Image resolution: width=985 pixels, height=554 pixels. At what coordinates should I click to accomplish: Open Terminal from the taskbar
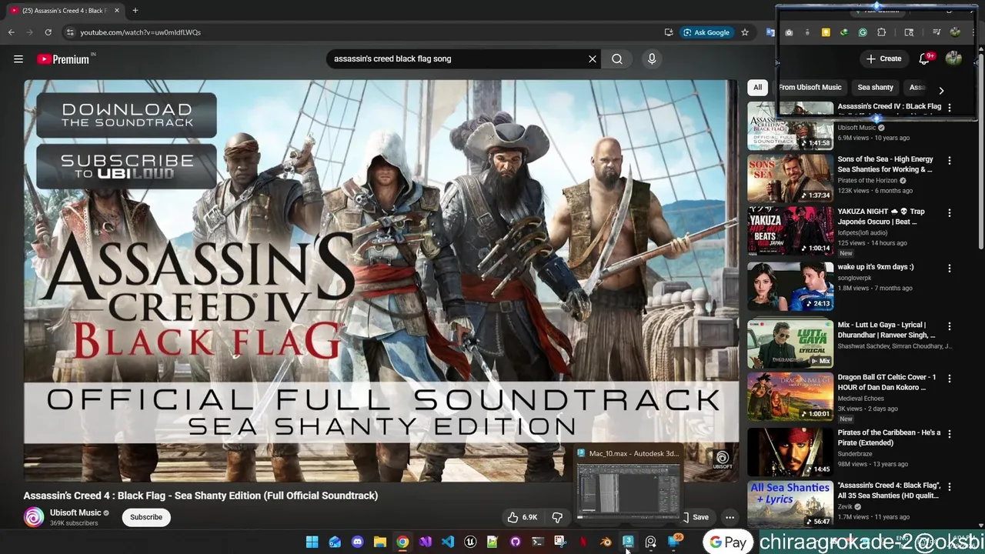[x=538, y=542]
